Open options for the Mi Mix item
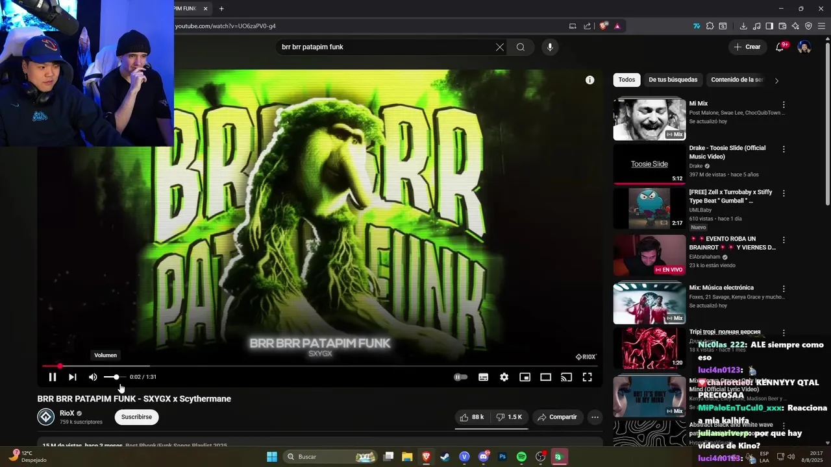 [x=784, y=104]
